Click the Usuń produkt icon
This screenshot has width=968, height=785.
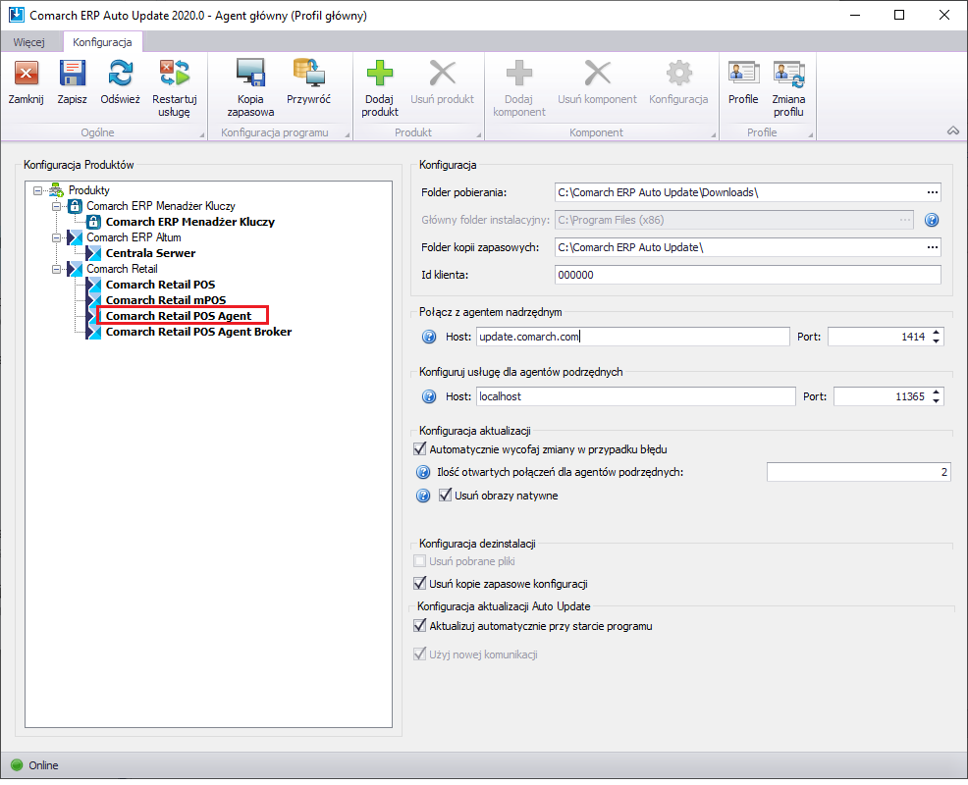[x=443, y=74]
